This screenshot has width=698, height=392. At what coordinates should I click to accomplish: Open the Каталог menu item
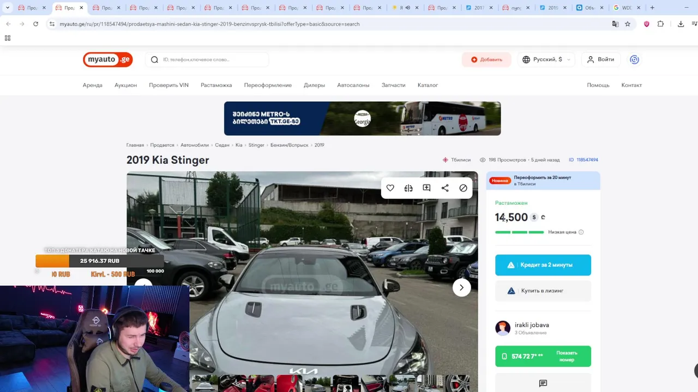428,85
